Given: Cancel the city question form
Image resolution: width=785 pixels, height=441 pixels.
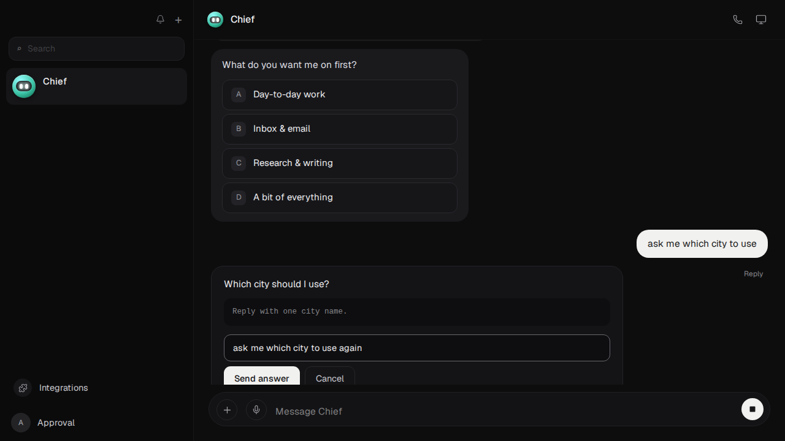Looking at the screenshot, I should 330,377.
